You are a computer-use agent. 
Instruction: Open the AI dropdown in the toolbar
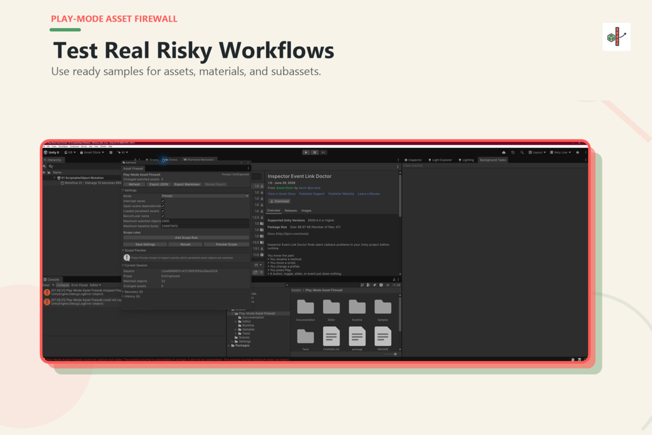point(123,152)
